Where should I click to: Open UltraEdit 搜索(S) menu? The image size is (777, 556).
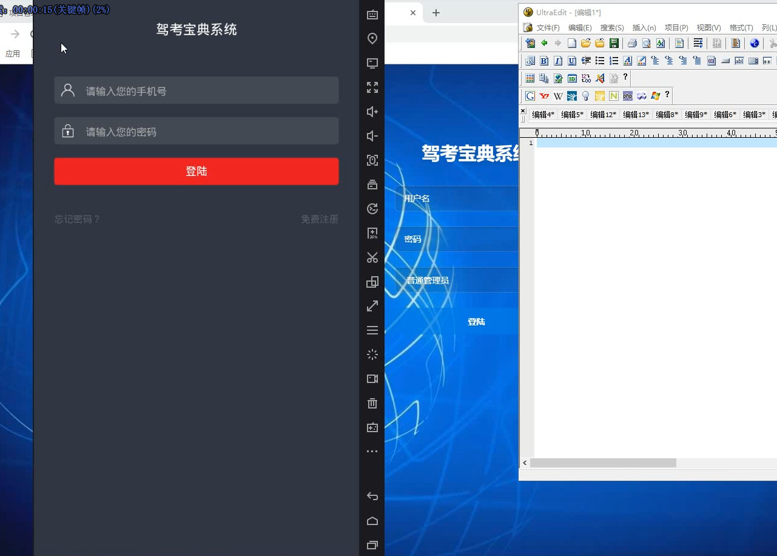(x=612, y=28)
